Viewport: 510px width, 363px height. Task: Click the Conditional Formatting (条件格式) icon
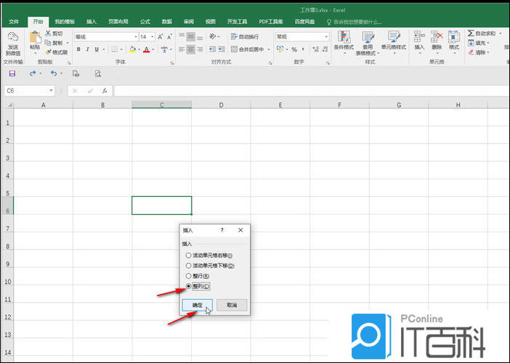click(344, 42)
